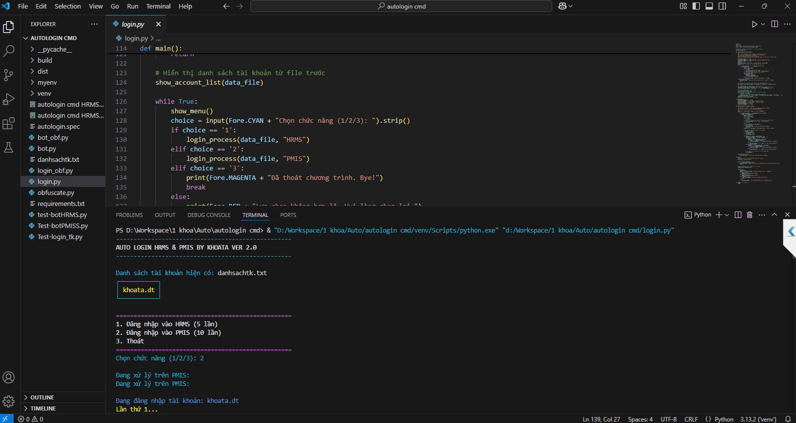Open bot.py from the Explorer
Screen dimensions: 796x423
coord(47,148)
